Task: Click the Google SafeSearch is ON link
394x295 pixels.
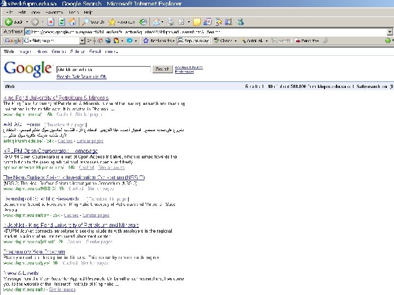Action: coord(82,77)
